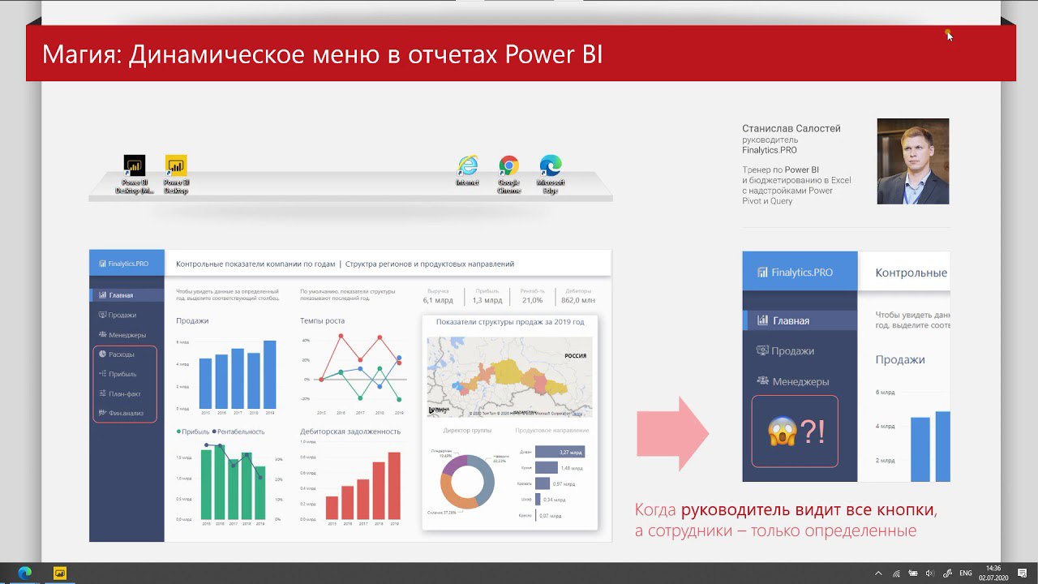Click the large Продажи chart title in preview
The height and width of the screenshot is (584, 1038).
click(x=900, y=359)
